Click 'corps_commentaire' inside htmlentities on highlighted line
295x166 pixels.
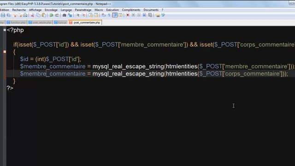click(252, 74)
